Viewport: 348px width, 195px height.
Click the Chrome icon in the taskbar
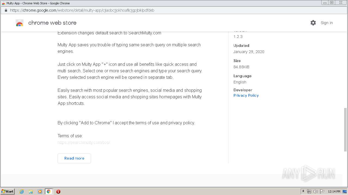point(49,191)
